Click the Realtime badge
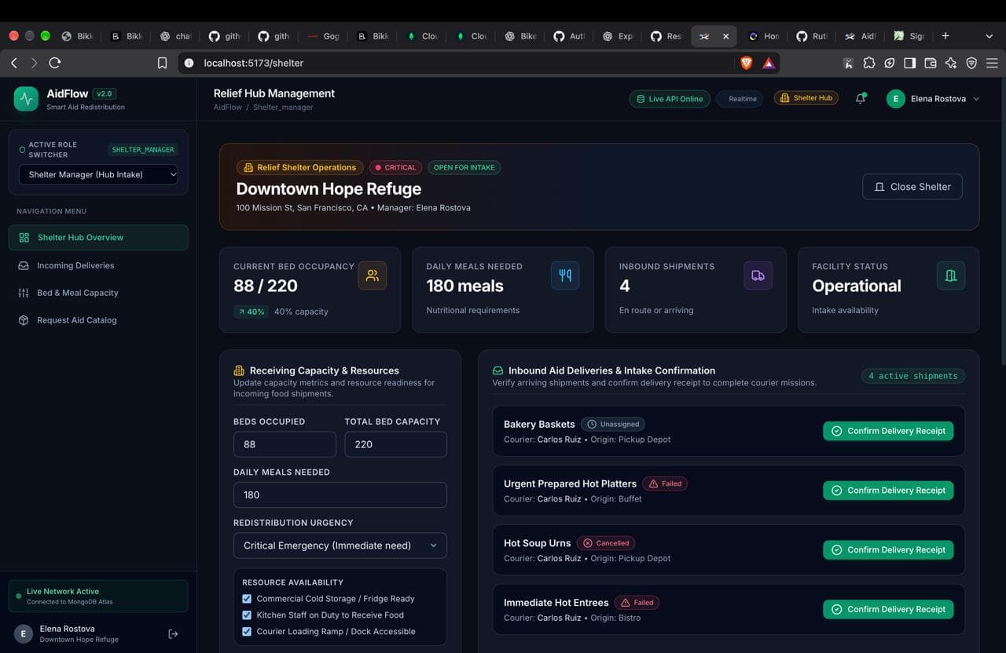This screenshot has height=653, width=1006. [x=740, y=99]
